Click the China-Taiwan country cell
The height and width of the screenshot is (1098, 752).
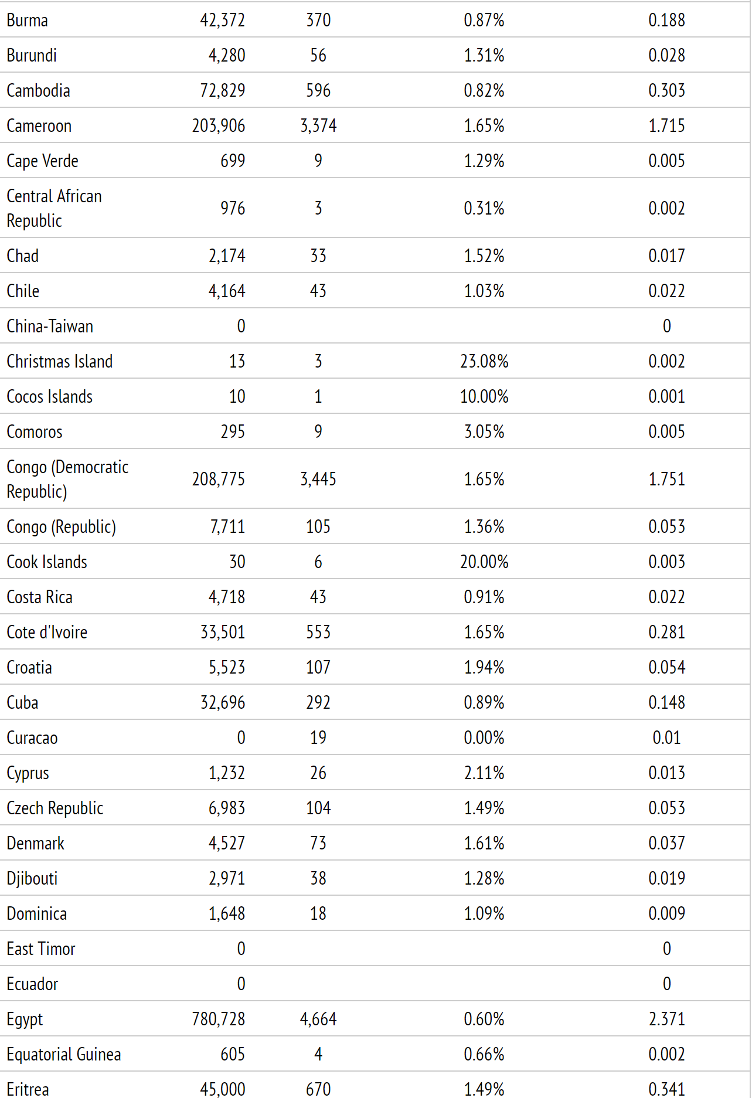(x=50, y=327)
